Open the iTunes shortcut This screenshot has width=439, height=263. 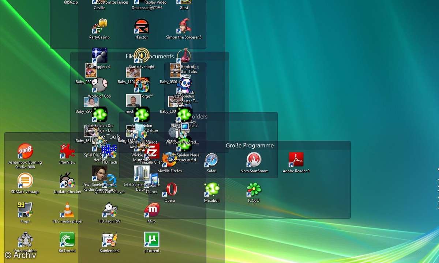pyautogui.click(x=154, y=181)
